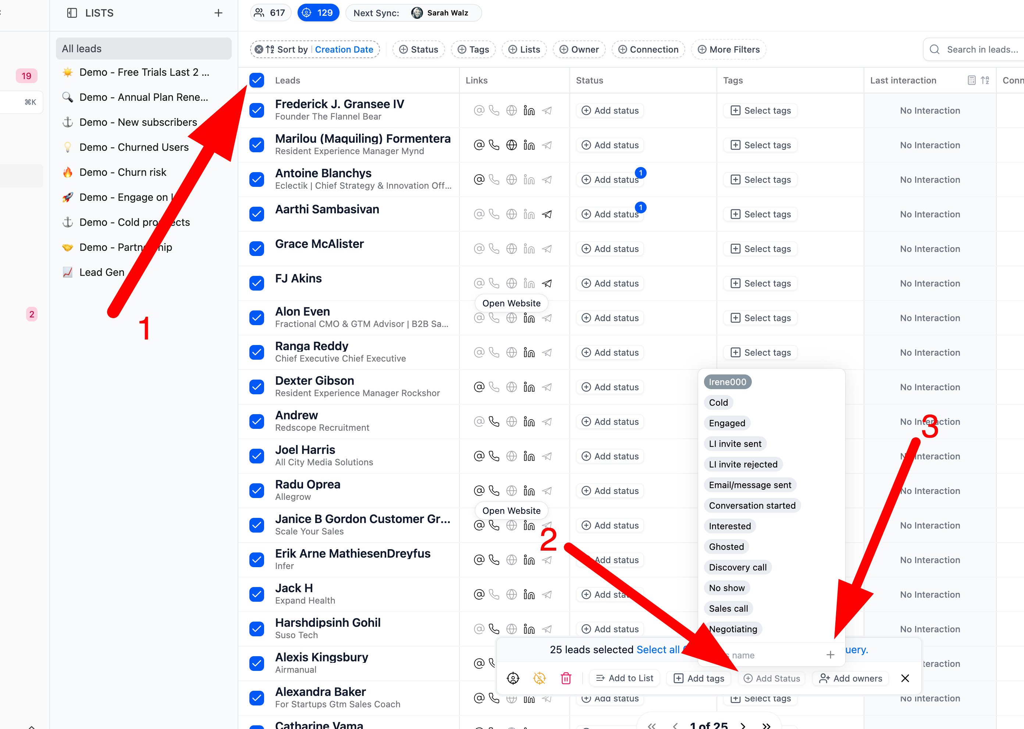Choose the Cold status option
Screen dimensions: 1024x729
click(x=718, y=403)
